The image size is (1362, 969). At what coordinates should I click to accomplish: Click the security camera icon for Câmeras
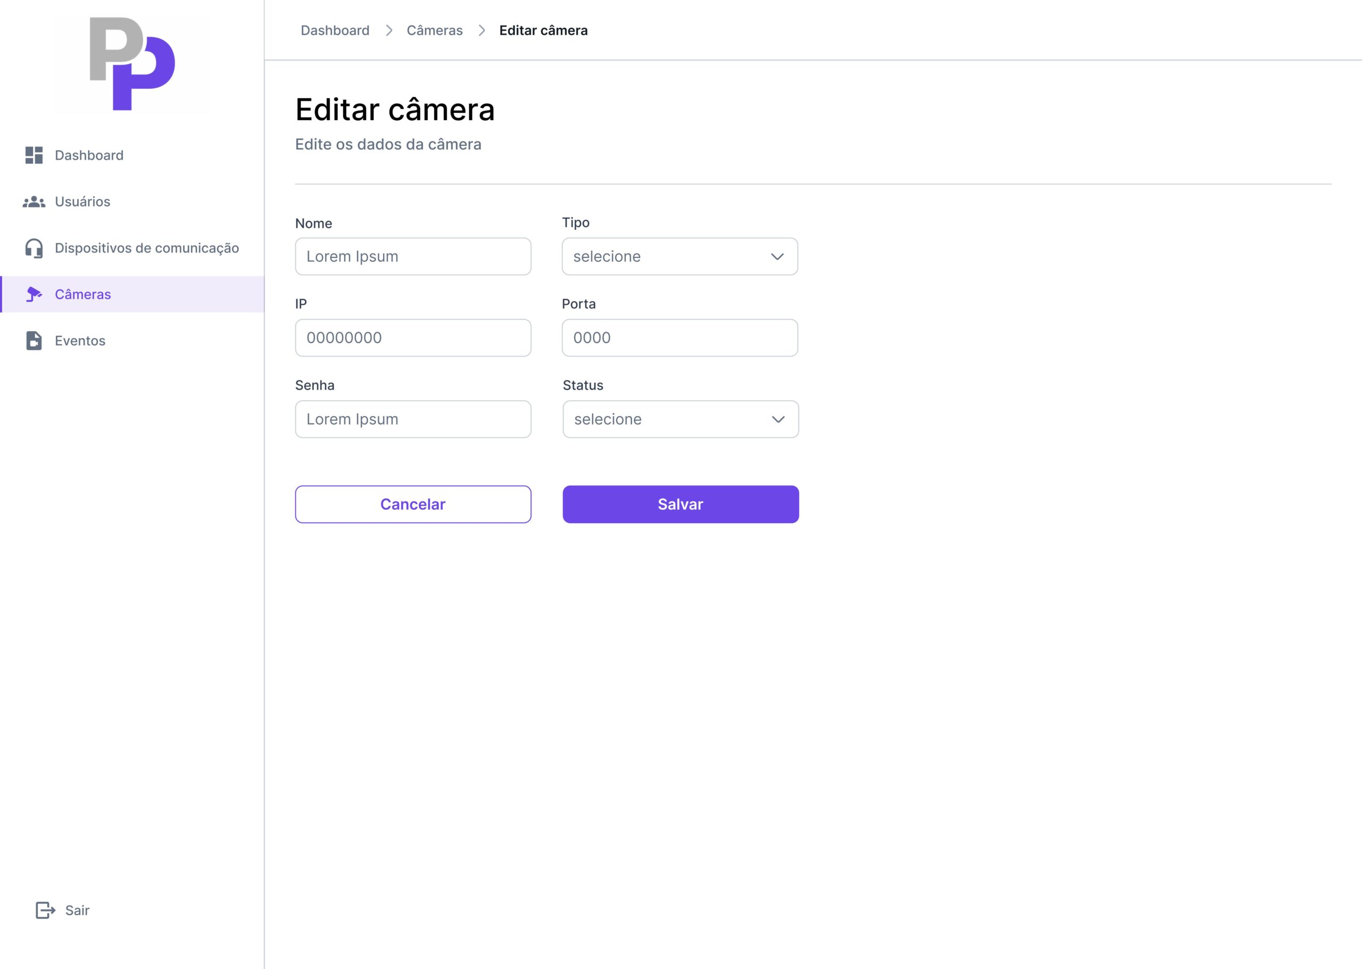point(34,294)
